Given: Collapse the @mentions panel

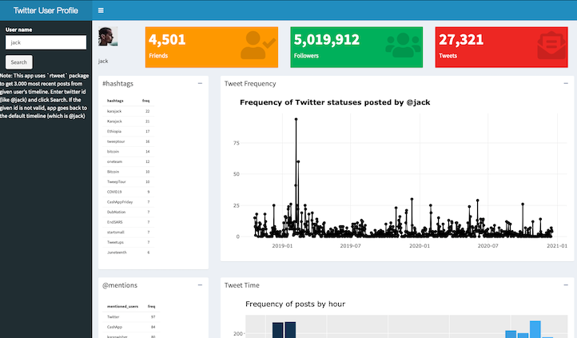Looking at the screenshot, I should tap(200, 284).
